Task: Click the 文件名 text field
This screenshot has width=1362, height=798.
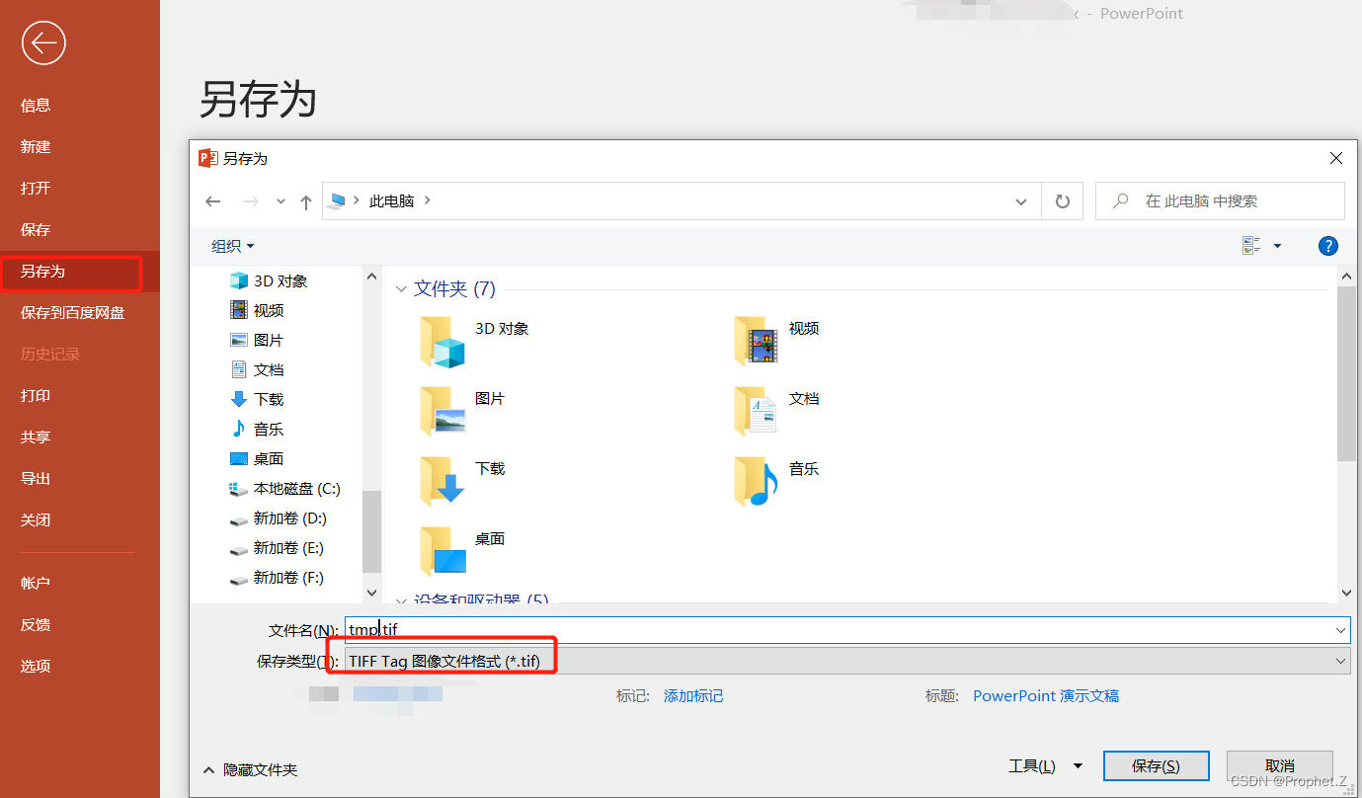Action: [x=845, y=630]
